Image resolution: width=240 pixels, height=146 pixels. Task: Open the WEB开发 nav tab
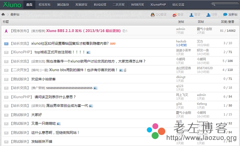[137, 5]
